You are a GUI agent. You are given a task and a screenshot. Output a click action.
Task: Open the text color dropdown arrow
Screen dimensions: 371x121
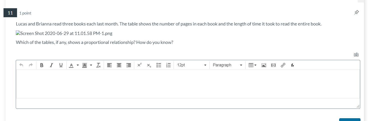[78, 65]
